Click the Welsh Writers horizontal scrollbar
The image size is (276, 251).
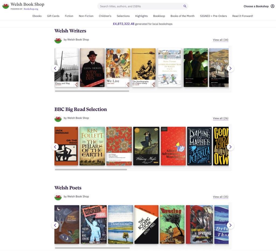92,91
